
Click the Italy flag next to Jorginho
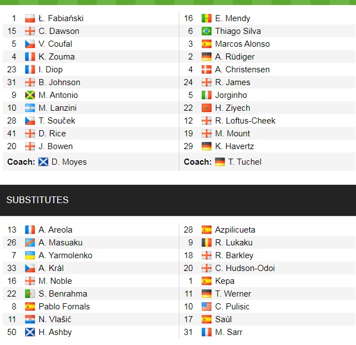click(x=207, y=95)
